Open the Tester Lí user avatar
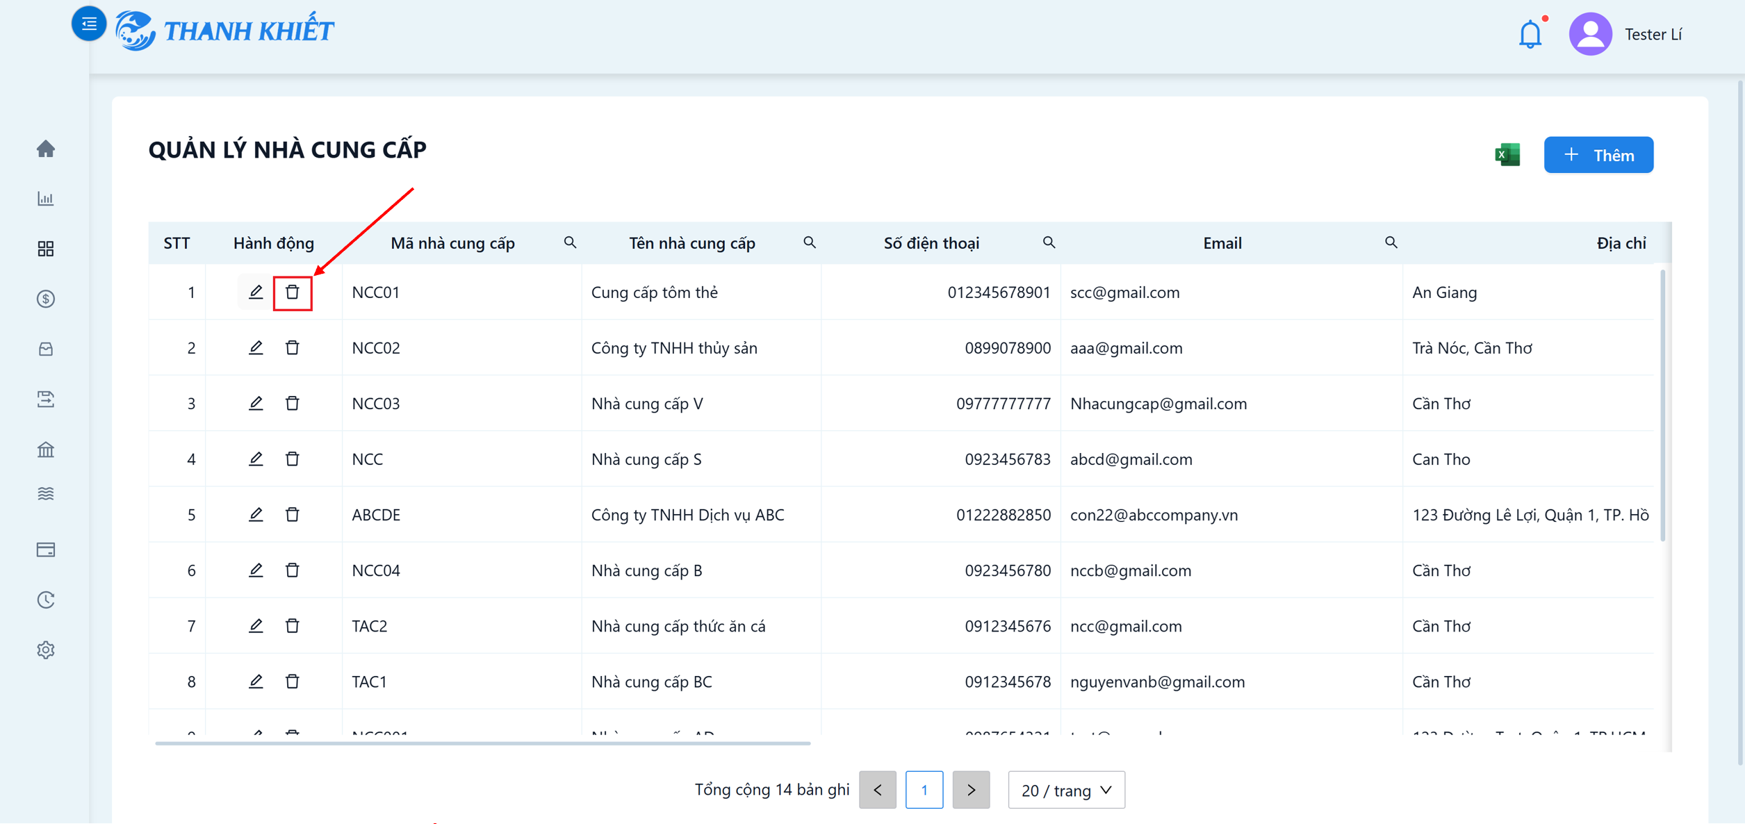The image size is (1745, 824). [x=1590, y=34]
